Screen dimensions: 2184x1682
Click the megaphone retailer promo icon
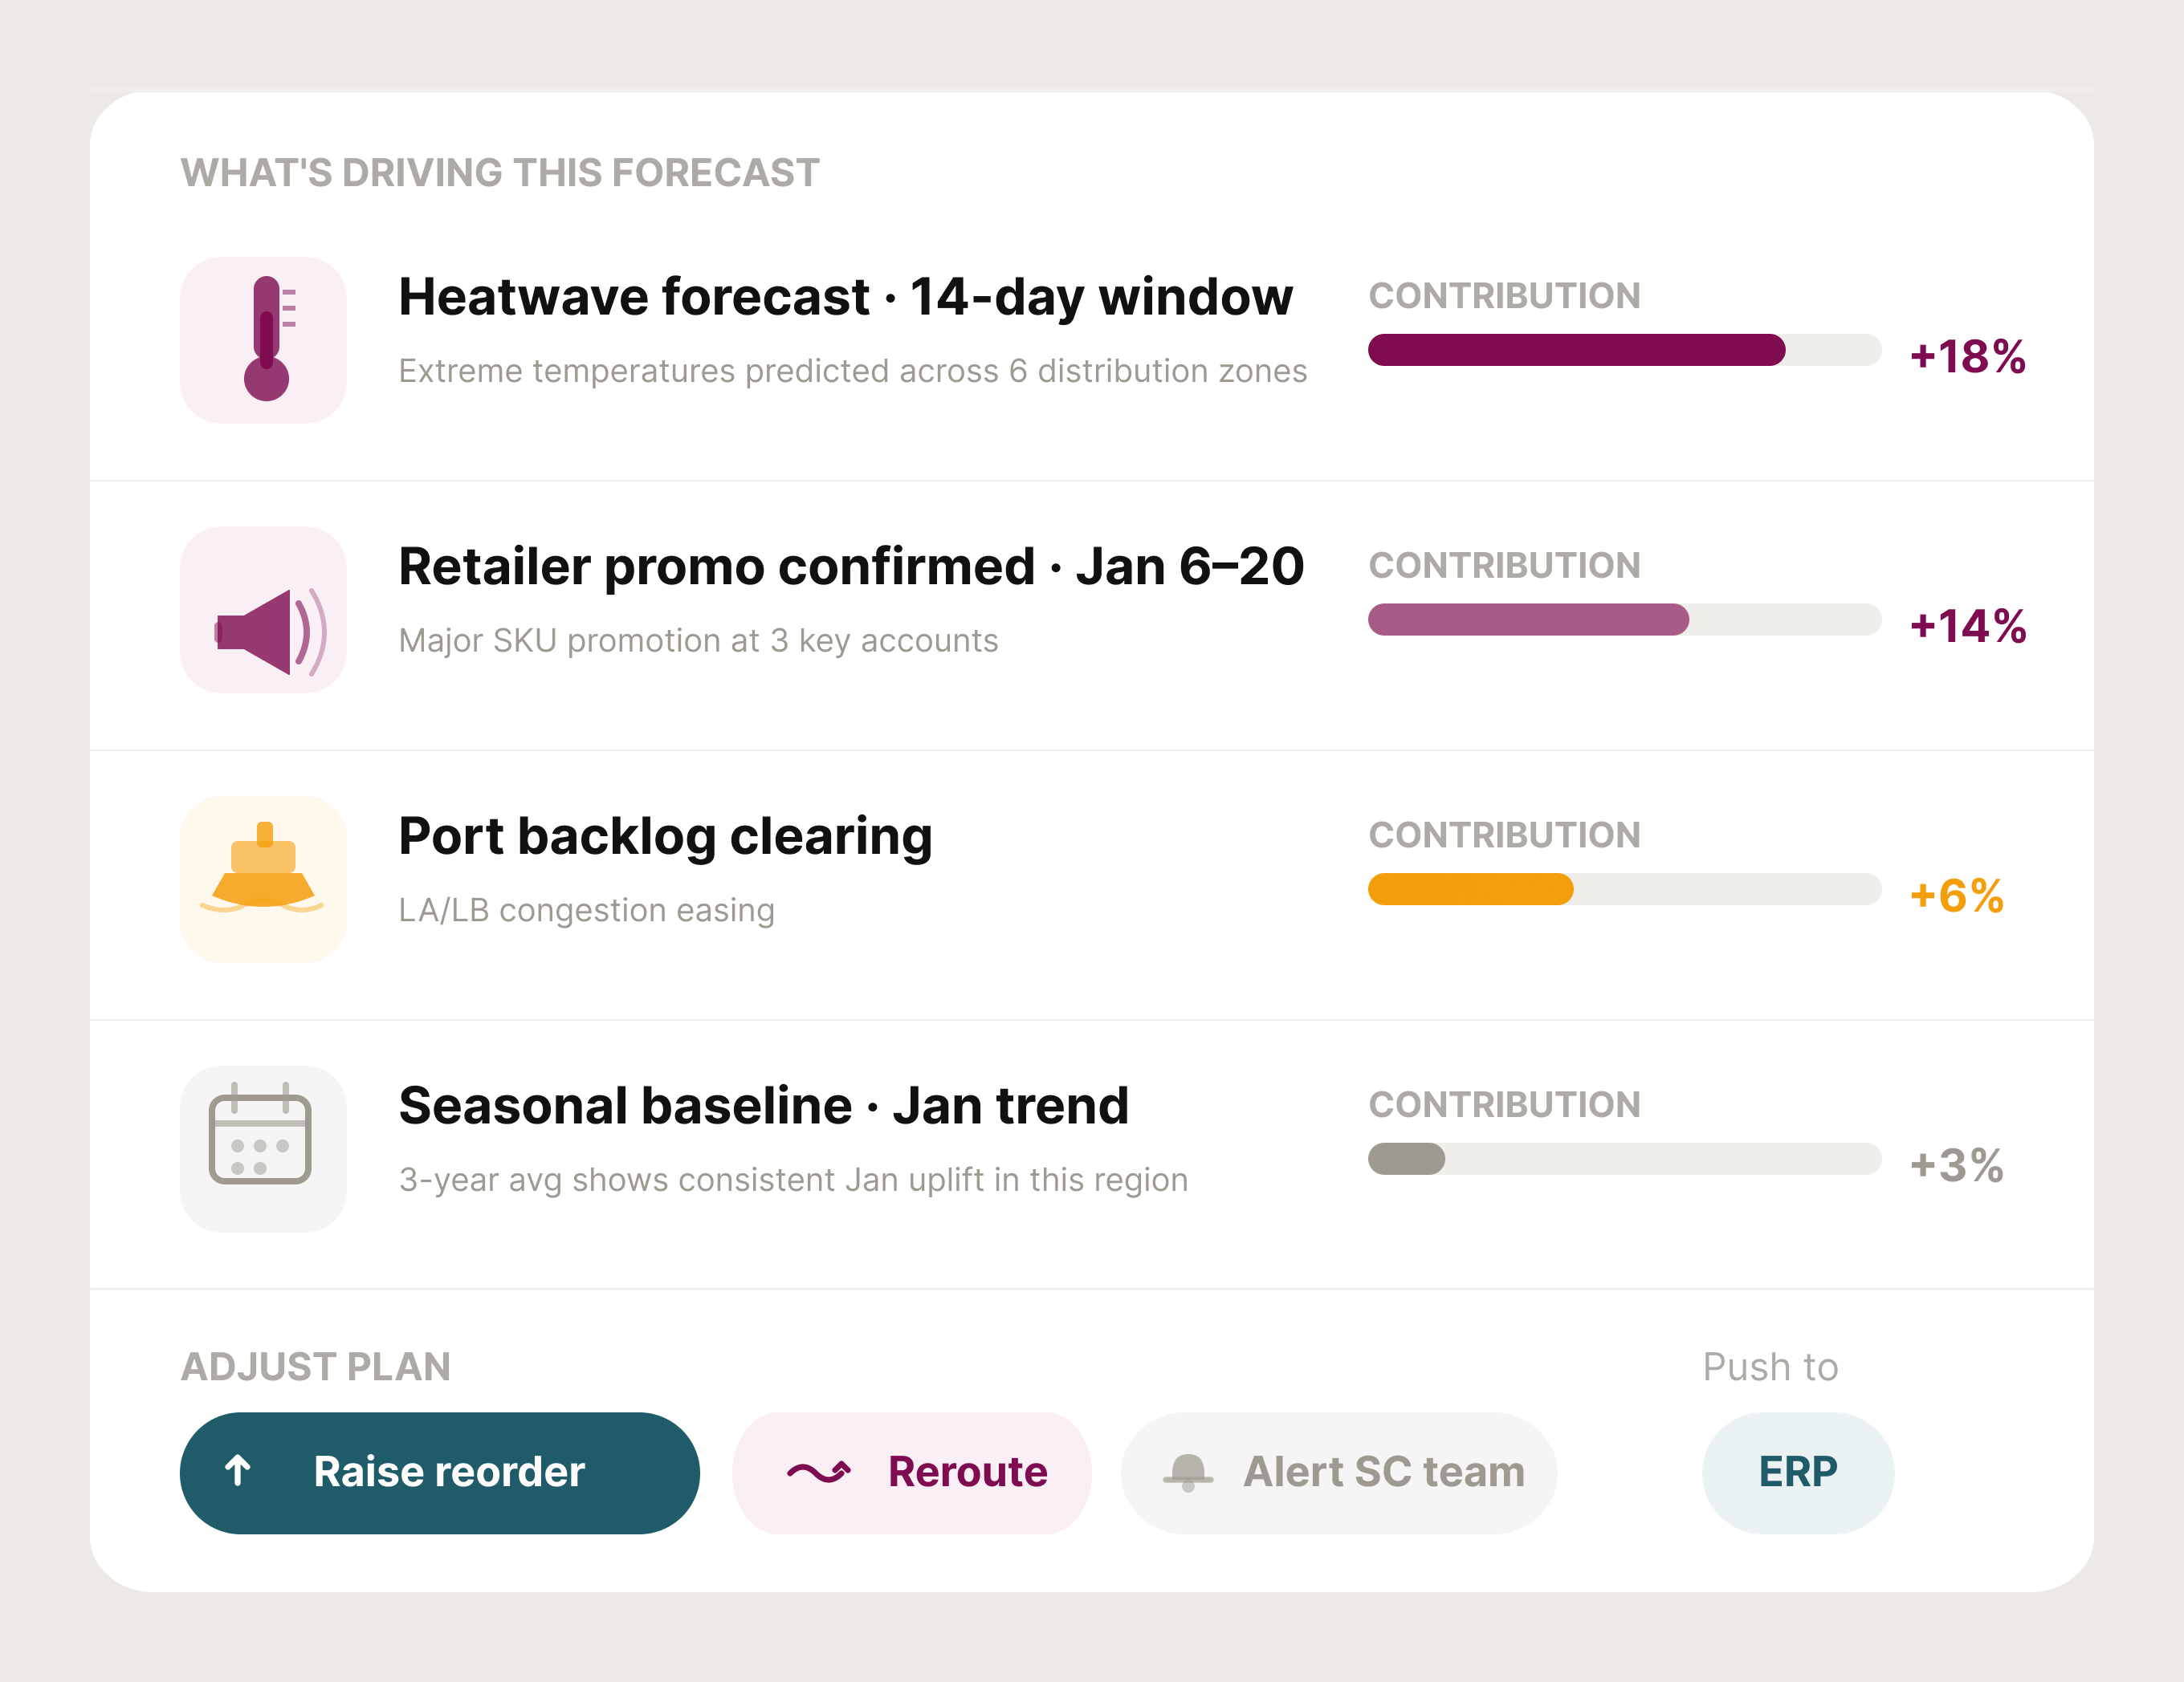click(265, 630)
